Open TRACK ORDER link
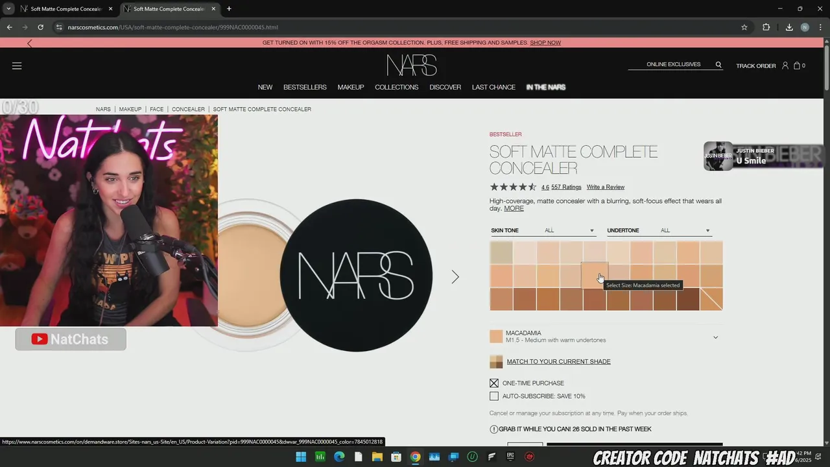The width and height of the screenshot is (830, 467). tap(756, 66)
